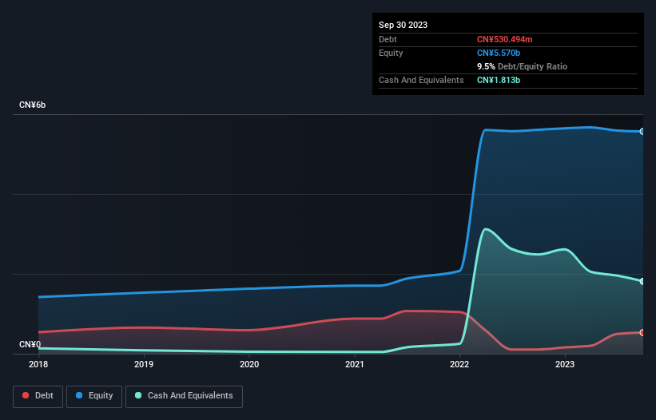Click the 2019 x-axis label
Image resolution: width=656 pixels, height=420 pixels.
(144, 364)
